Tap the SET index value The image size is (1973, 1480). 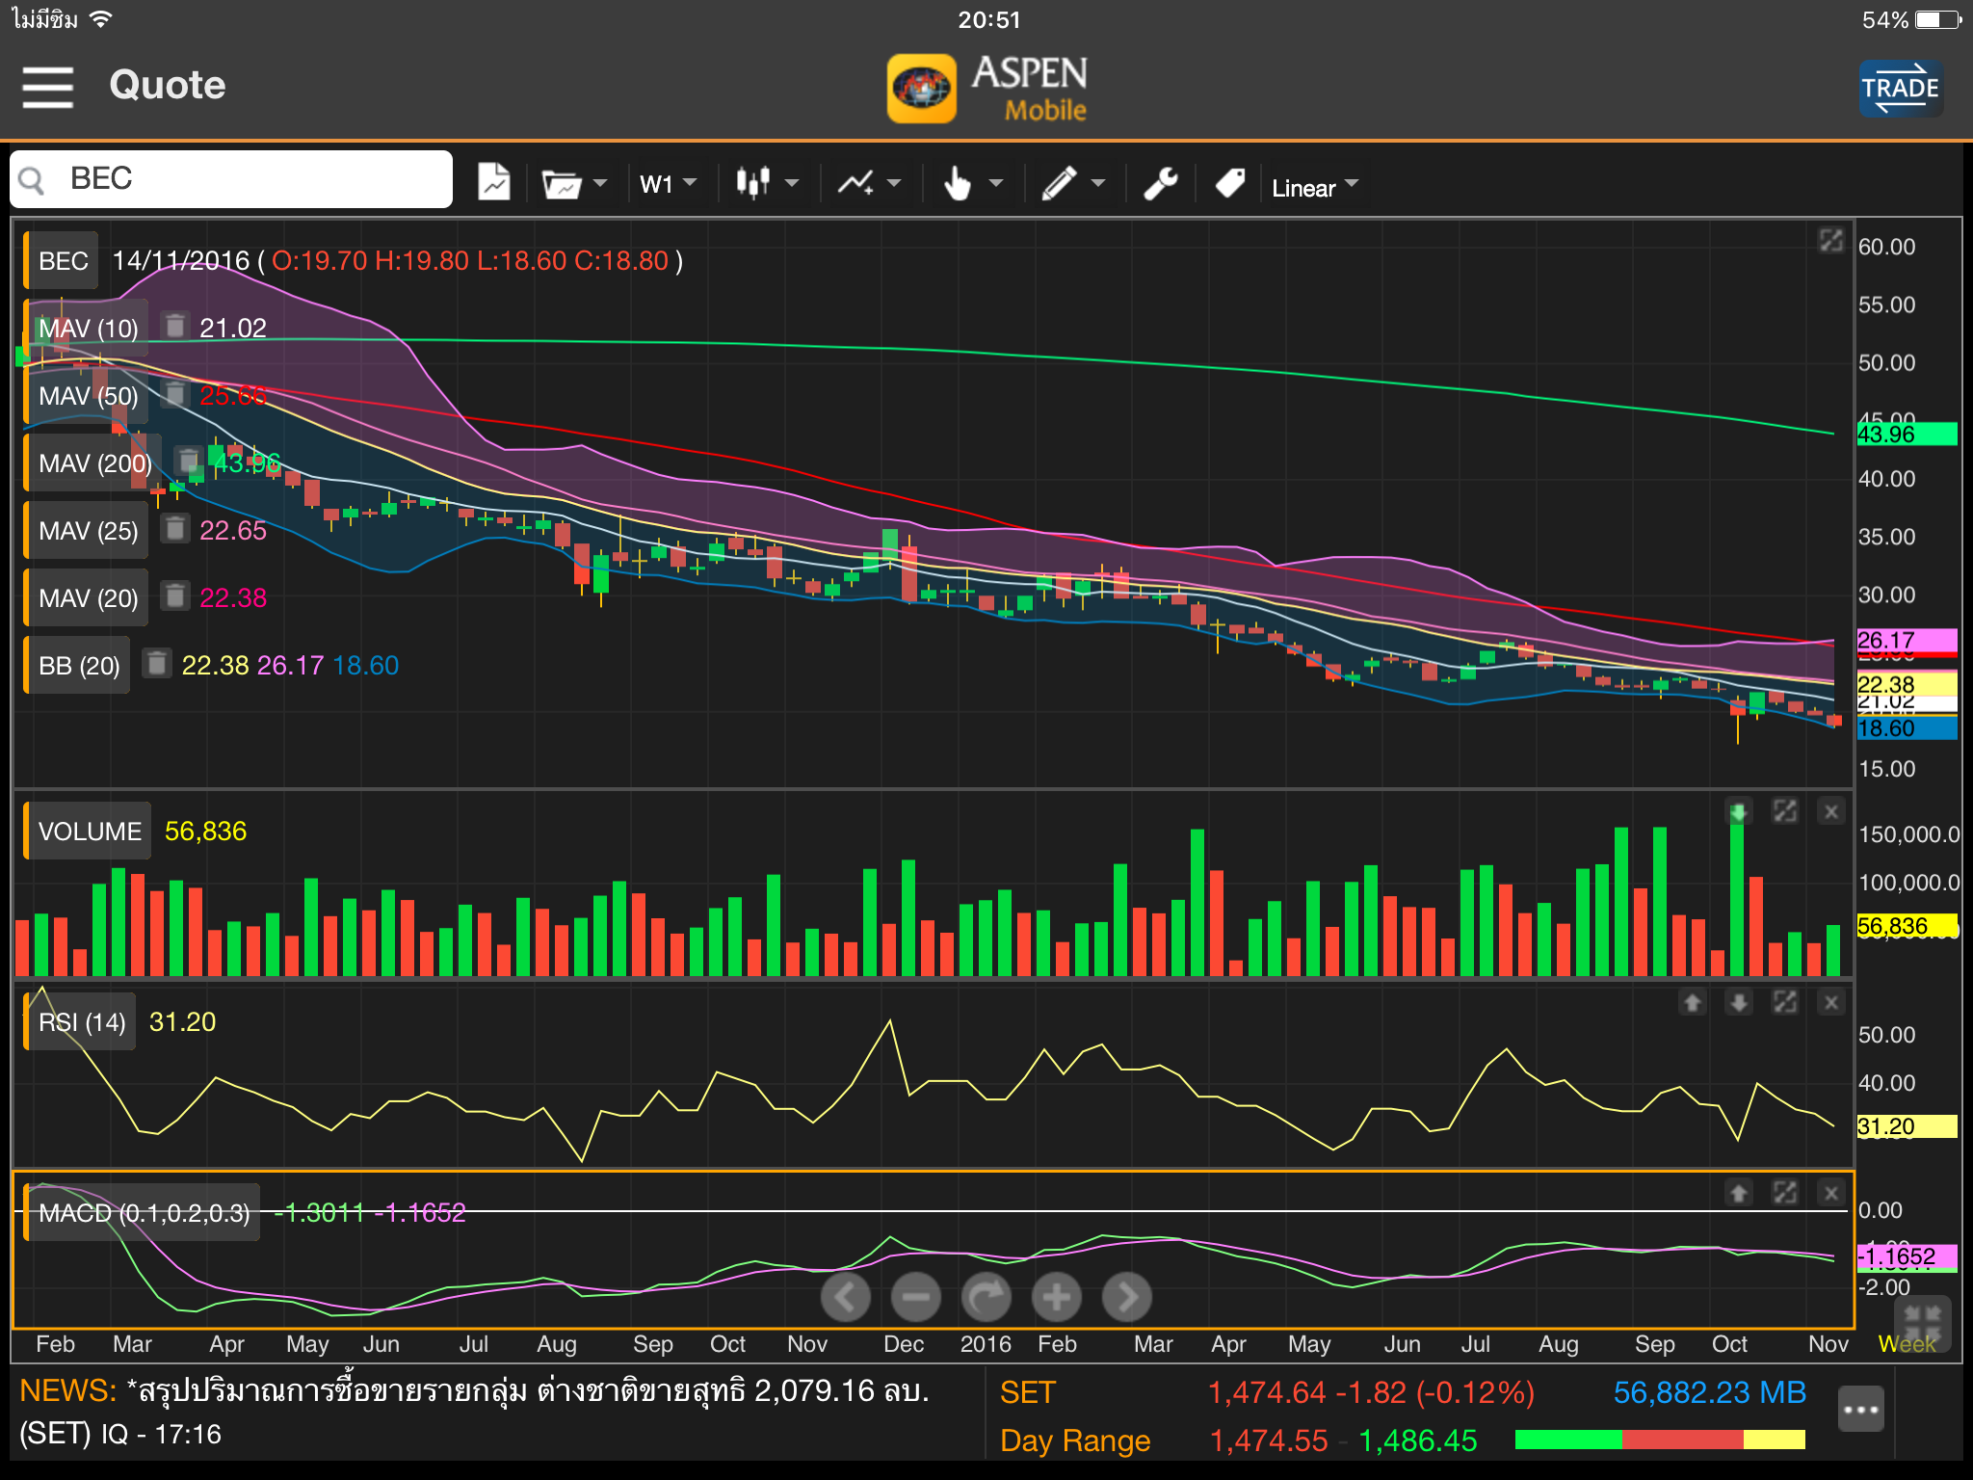click(x=1372, y=1393)
